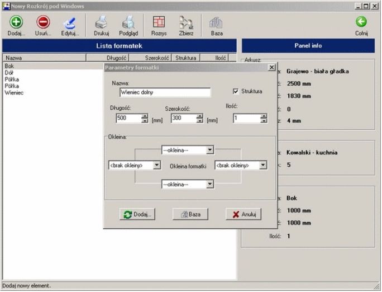This screenshot has height=292, width=382.
Task: Click the Rozrys layout icon
Action: point(159,22)
